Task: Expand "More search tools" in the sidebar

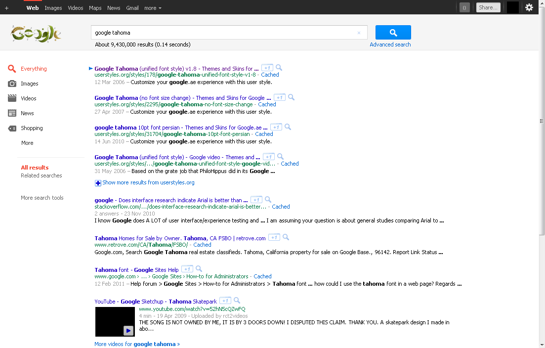Action: pos(42,198)
